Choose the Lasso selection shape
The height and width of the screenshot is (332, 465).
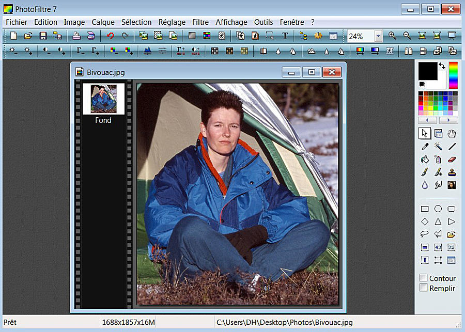coord(425,234)
